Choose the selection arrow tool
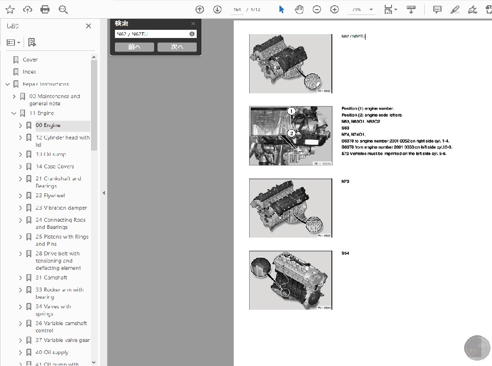This screenshot has height=366, width=492. pos(281,10)
